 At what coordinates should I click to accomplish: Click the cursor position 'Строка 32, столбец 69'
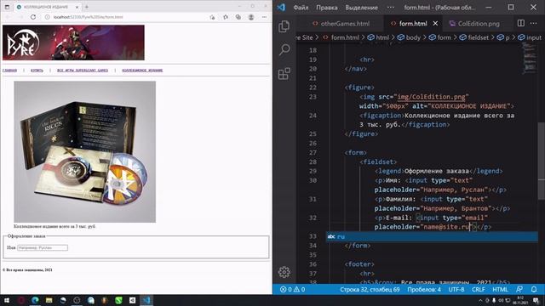click(370, 289)
